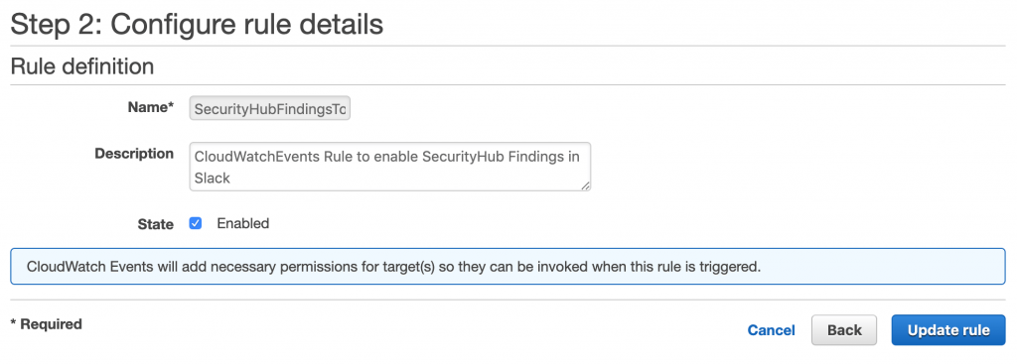The image size is (1017, 364).
Task: Click inside the Description text area
Action: pyautogui.click(x=389, y=167)
